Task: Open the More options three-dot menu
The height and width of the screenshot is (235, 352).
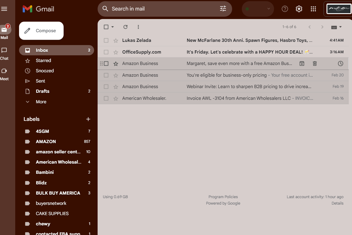Action: click(x=138, y=27)
